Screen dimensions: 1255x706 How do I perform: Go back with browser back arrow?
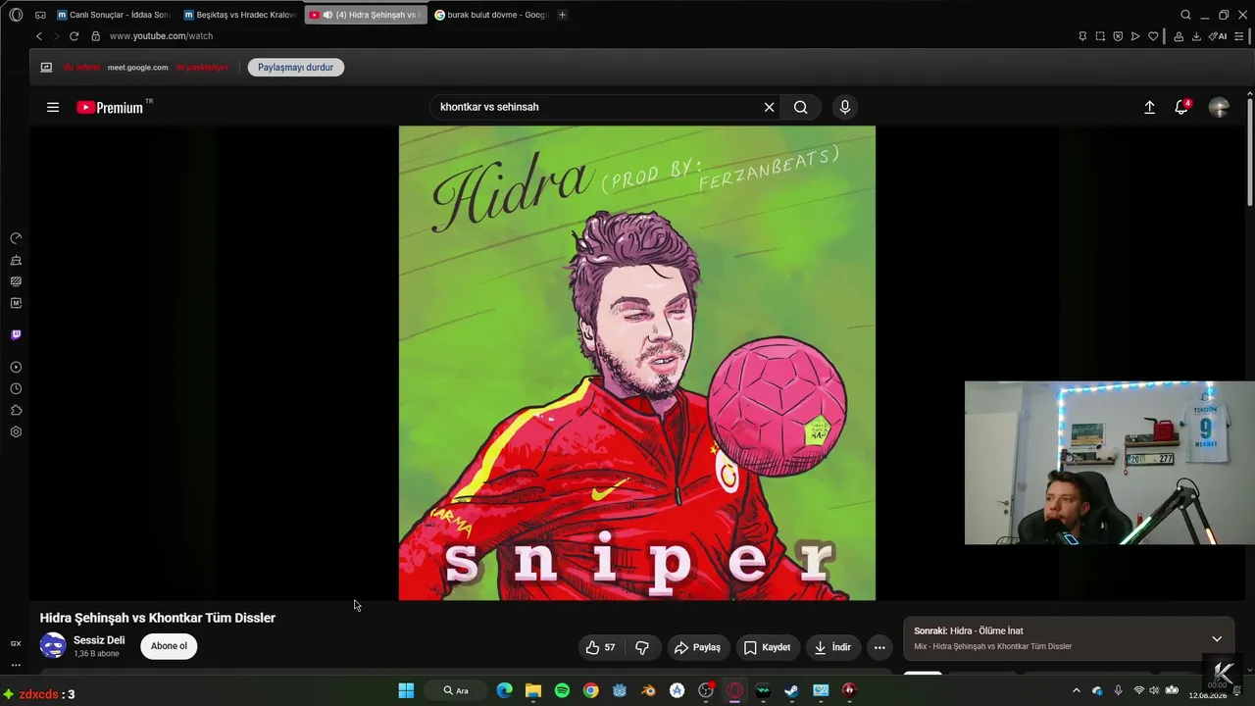[39, 36]
